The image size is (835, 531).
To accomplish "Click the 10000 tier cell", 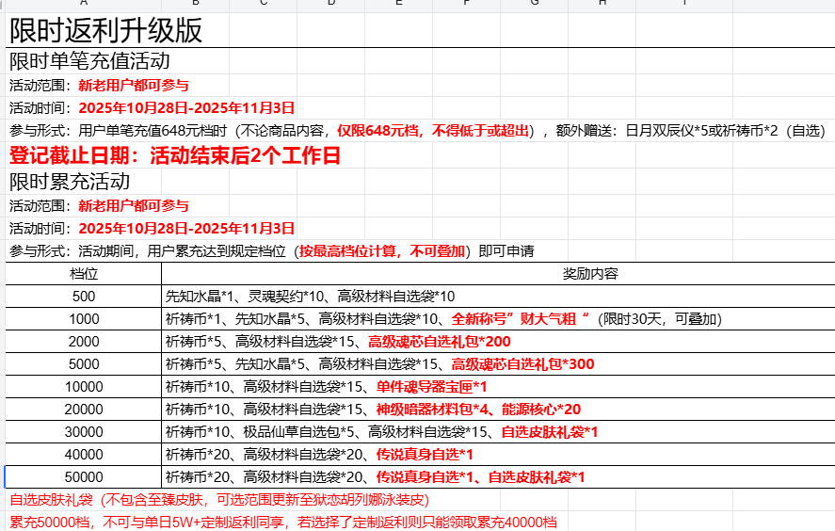I will pyautogui.click(x=84, y=387).
